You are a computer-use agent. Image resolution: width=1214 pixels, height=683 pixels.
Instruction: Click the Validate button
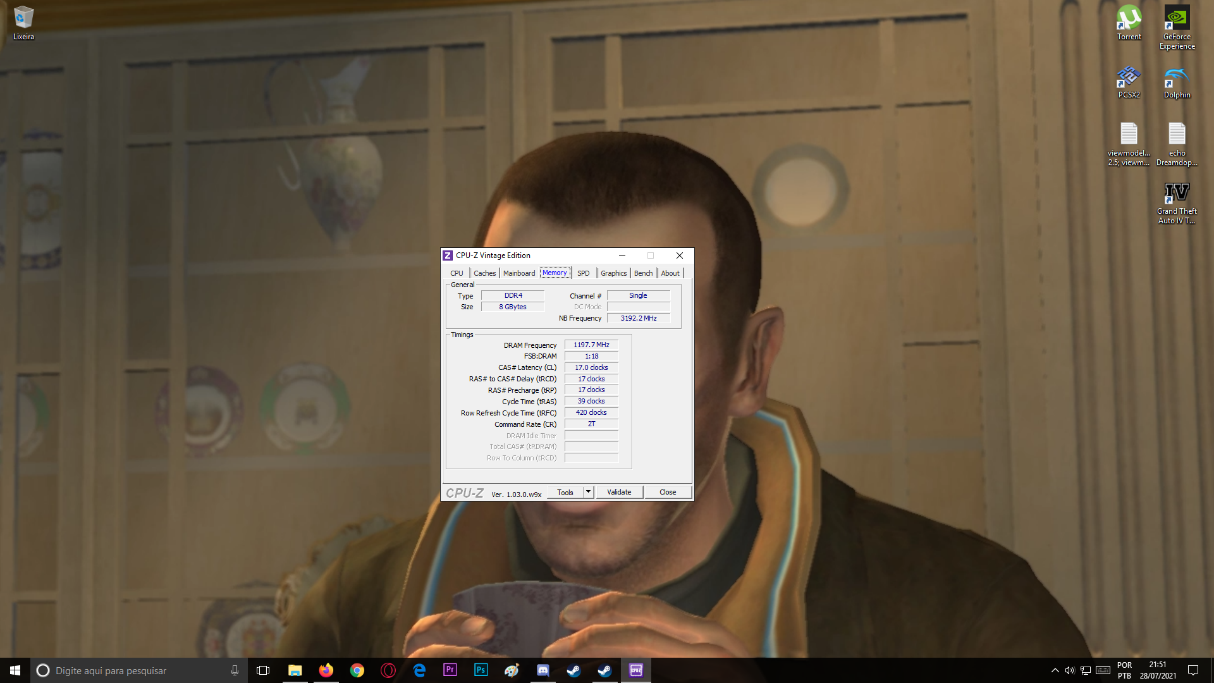619,492
